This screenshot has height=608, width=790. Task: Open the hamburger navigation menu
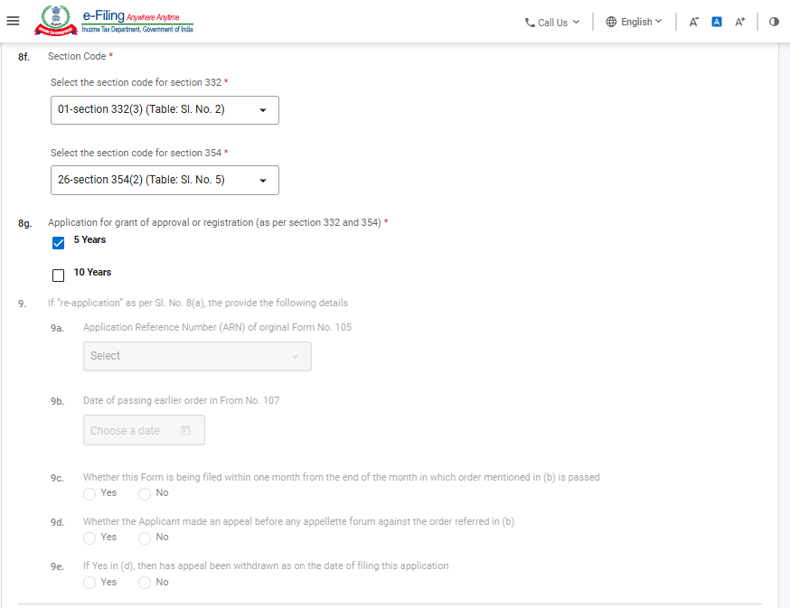pos(13,22)
